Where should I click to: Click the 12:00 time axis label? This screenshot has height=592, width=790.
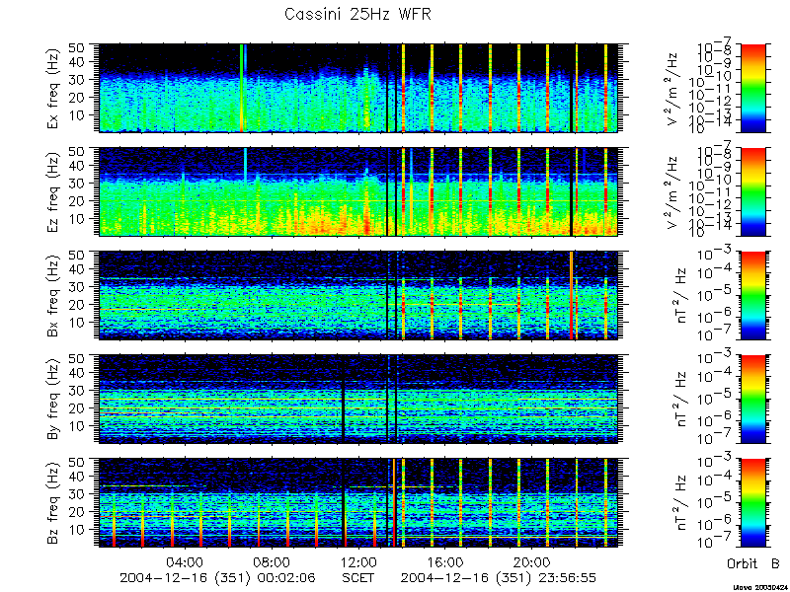pos(358,561)
